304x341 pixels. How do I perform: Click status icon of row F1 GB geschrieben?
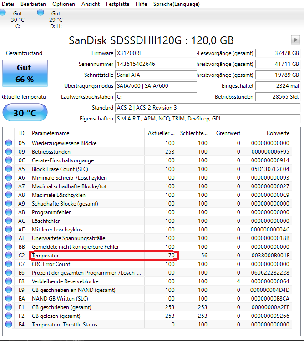pos(9,307)
